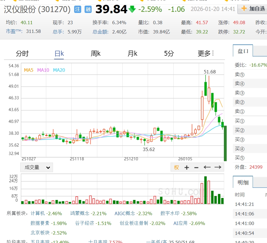Switch to the 5分 five-minute chart
The height and width of the screenshot is (243, 267).
coord(169,53)
